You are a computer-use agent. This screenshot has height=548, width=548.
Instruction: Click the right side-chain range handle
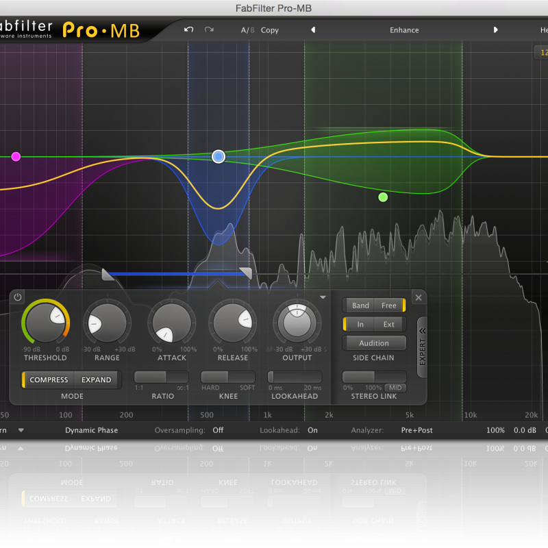(246, 273)
